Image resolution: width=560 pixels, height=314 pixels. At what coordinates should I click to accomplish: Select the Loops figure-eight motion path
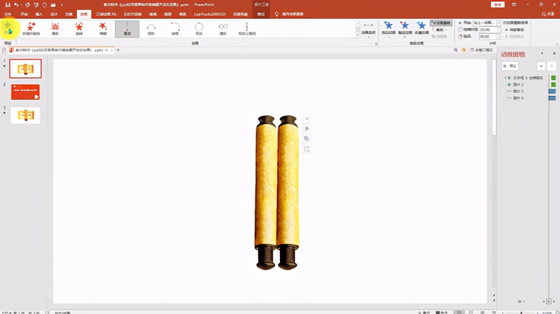tap(223, 29)
